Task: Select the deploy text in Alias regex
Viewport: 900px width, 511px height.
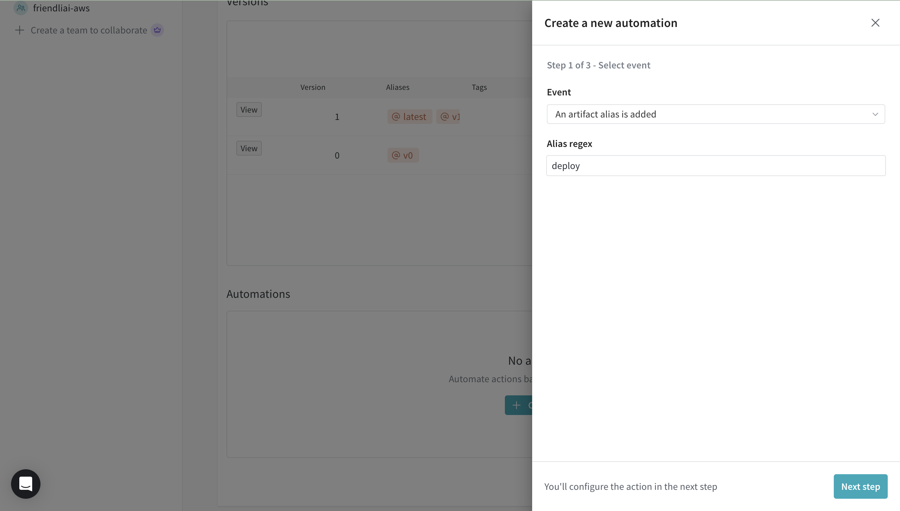Action: [566, 165]
